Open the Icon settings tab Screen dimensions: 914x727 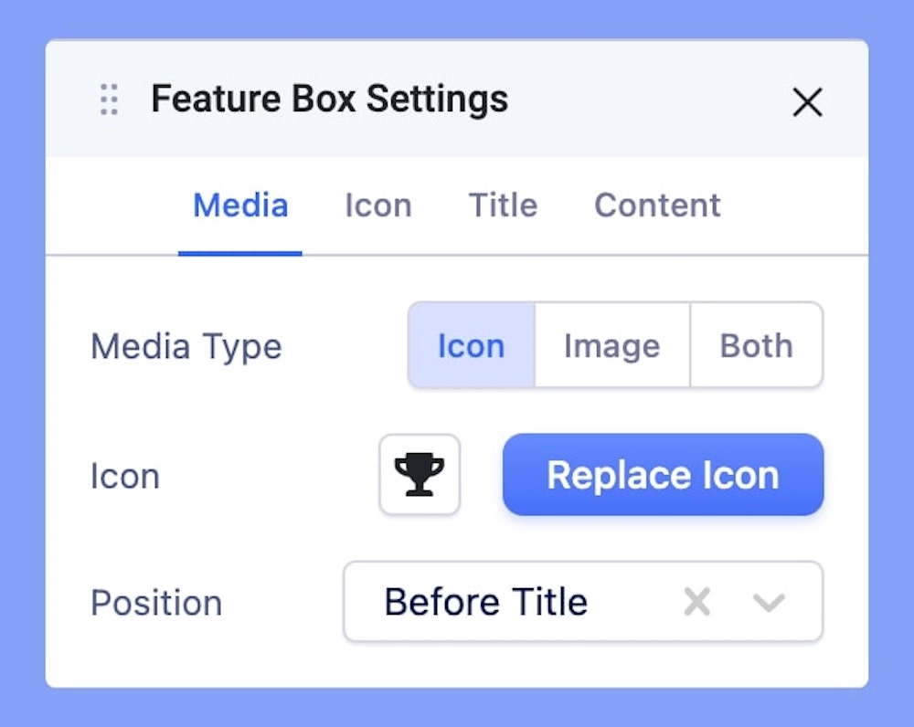[377, 205]
